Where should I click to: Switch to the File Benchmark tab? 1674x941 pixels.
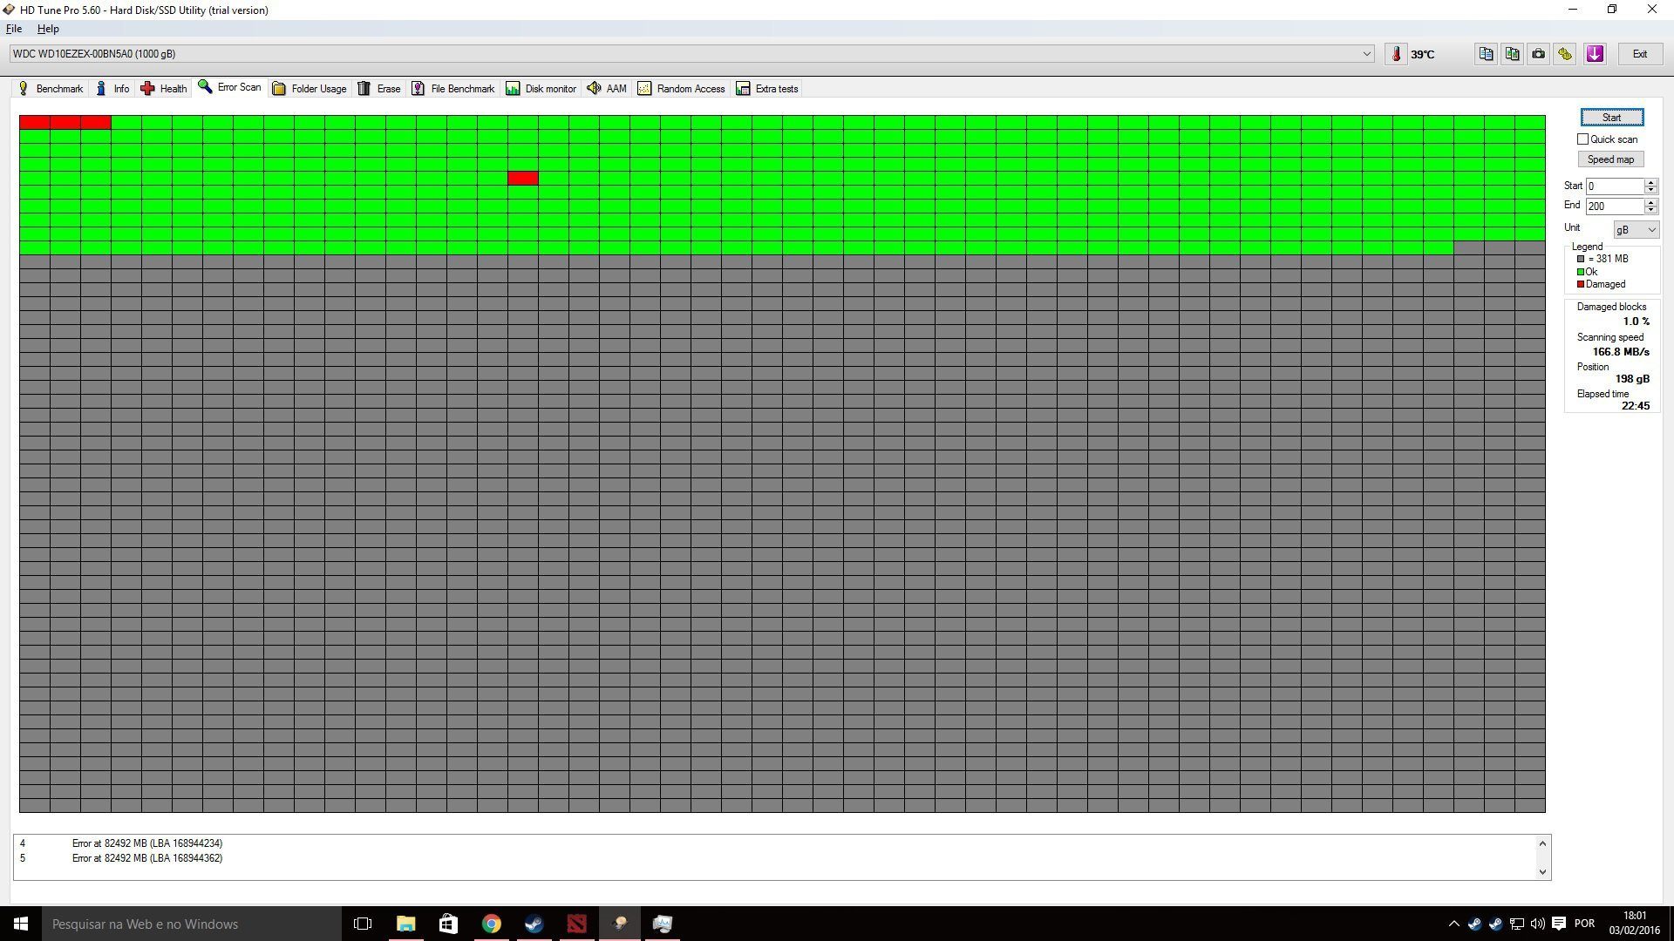click(x=453, y=89)
